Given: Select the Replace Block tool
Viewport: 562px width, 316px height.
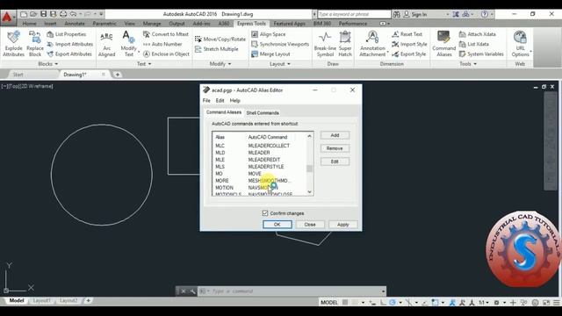Looking at the screenshot, I should [35, 44].
